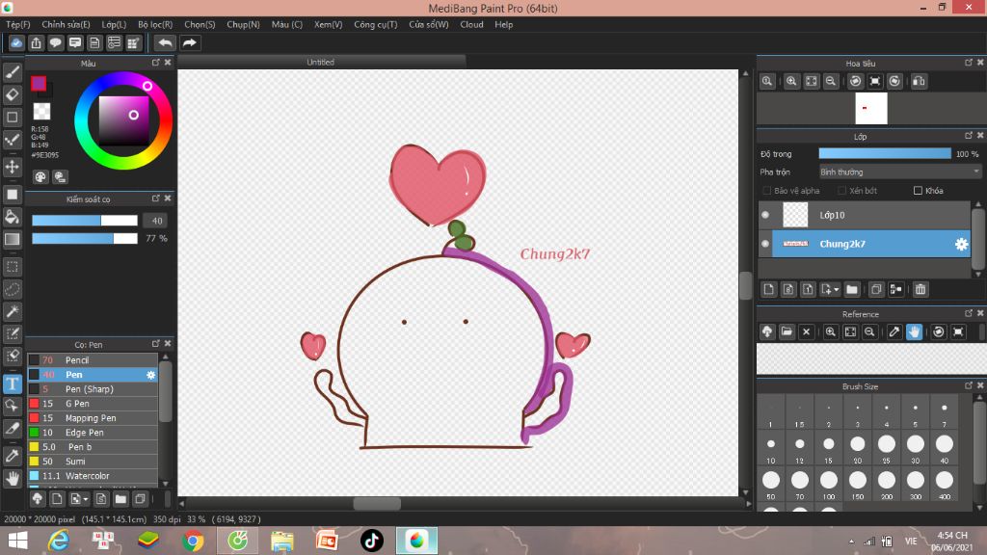
Task: Select the Hand tool in left toolbar
Action: pyautogui.click(x=12, y=478)
